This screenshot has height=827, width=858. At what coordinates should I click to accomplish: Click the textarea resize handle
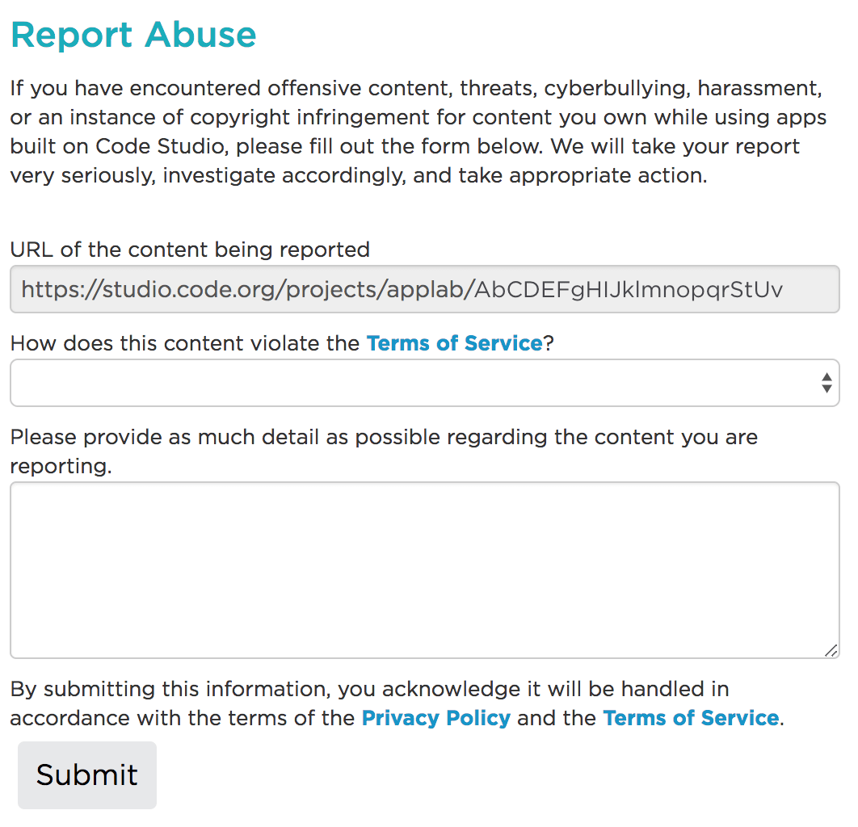pyautogui.click(x=831, y=650)
